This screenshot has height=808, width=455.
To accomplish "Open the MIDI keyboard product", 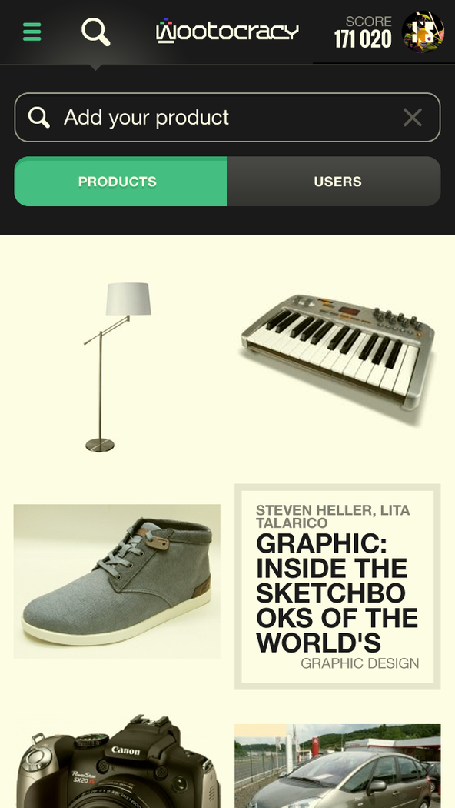I will coord(337,353).
